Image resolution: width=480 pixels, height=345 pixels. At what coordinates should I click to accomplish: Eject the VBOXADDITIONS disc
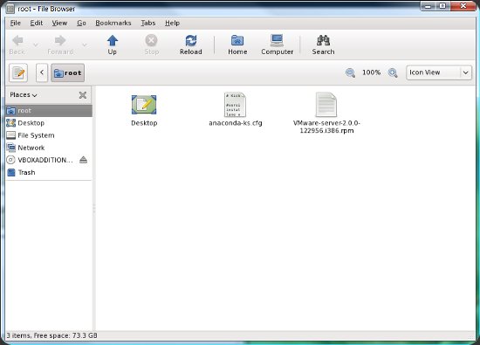[x=83, y=160]
